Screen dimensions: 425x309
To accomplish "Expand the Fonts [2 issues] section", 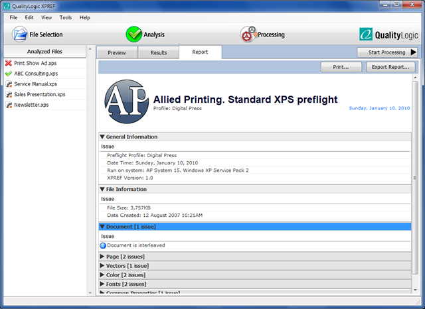I will click(102, 284).
